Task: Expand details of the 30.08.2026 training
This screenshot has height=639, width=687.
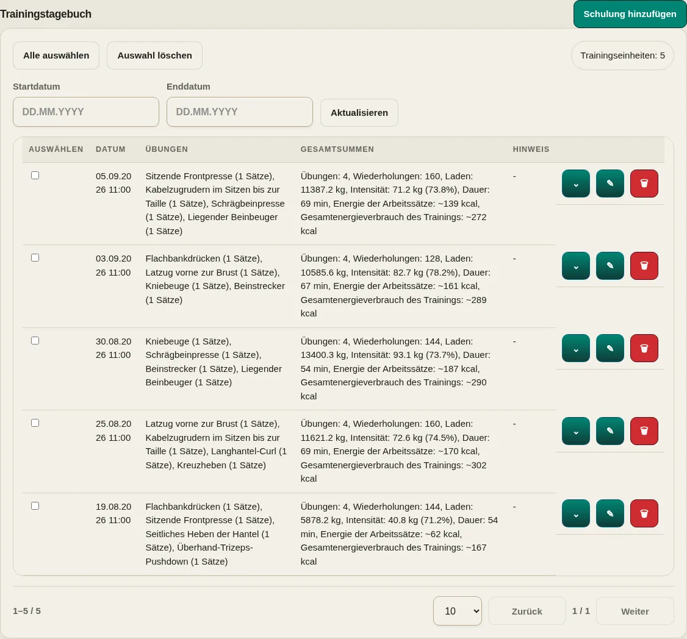Action: click(x=576, y=348)
